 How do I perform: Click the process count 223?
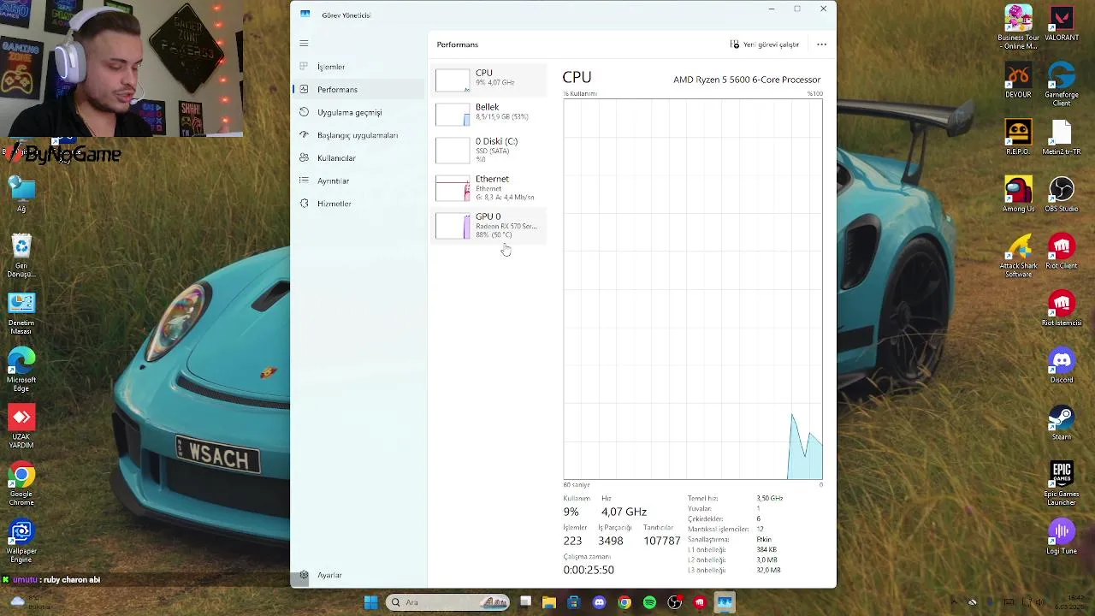[x=572, y=541]
